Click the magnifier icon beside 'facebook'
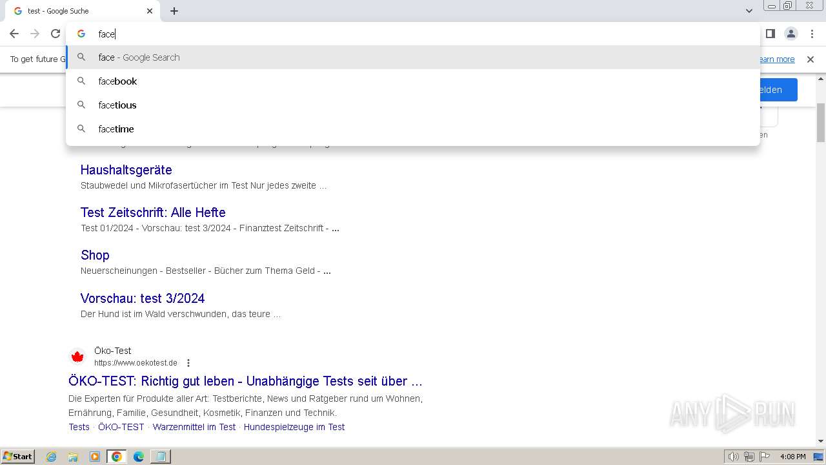The width and height of the screenshot is (826, 465). [x=81, y=81]
